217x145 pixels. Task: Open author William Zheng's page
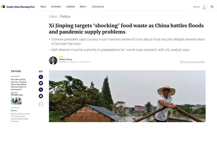pyautogui.click(x=65, y=59)
